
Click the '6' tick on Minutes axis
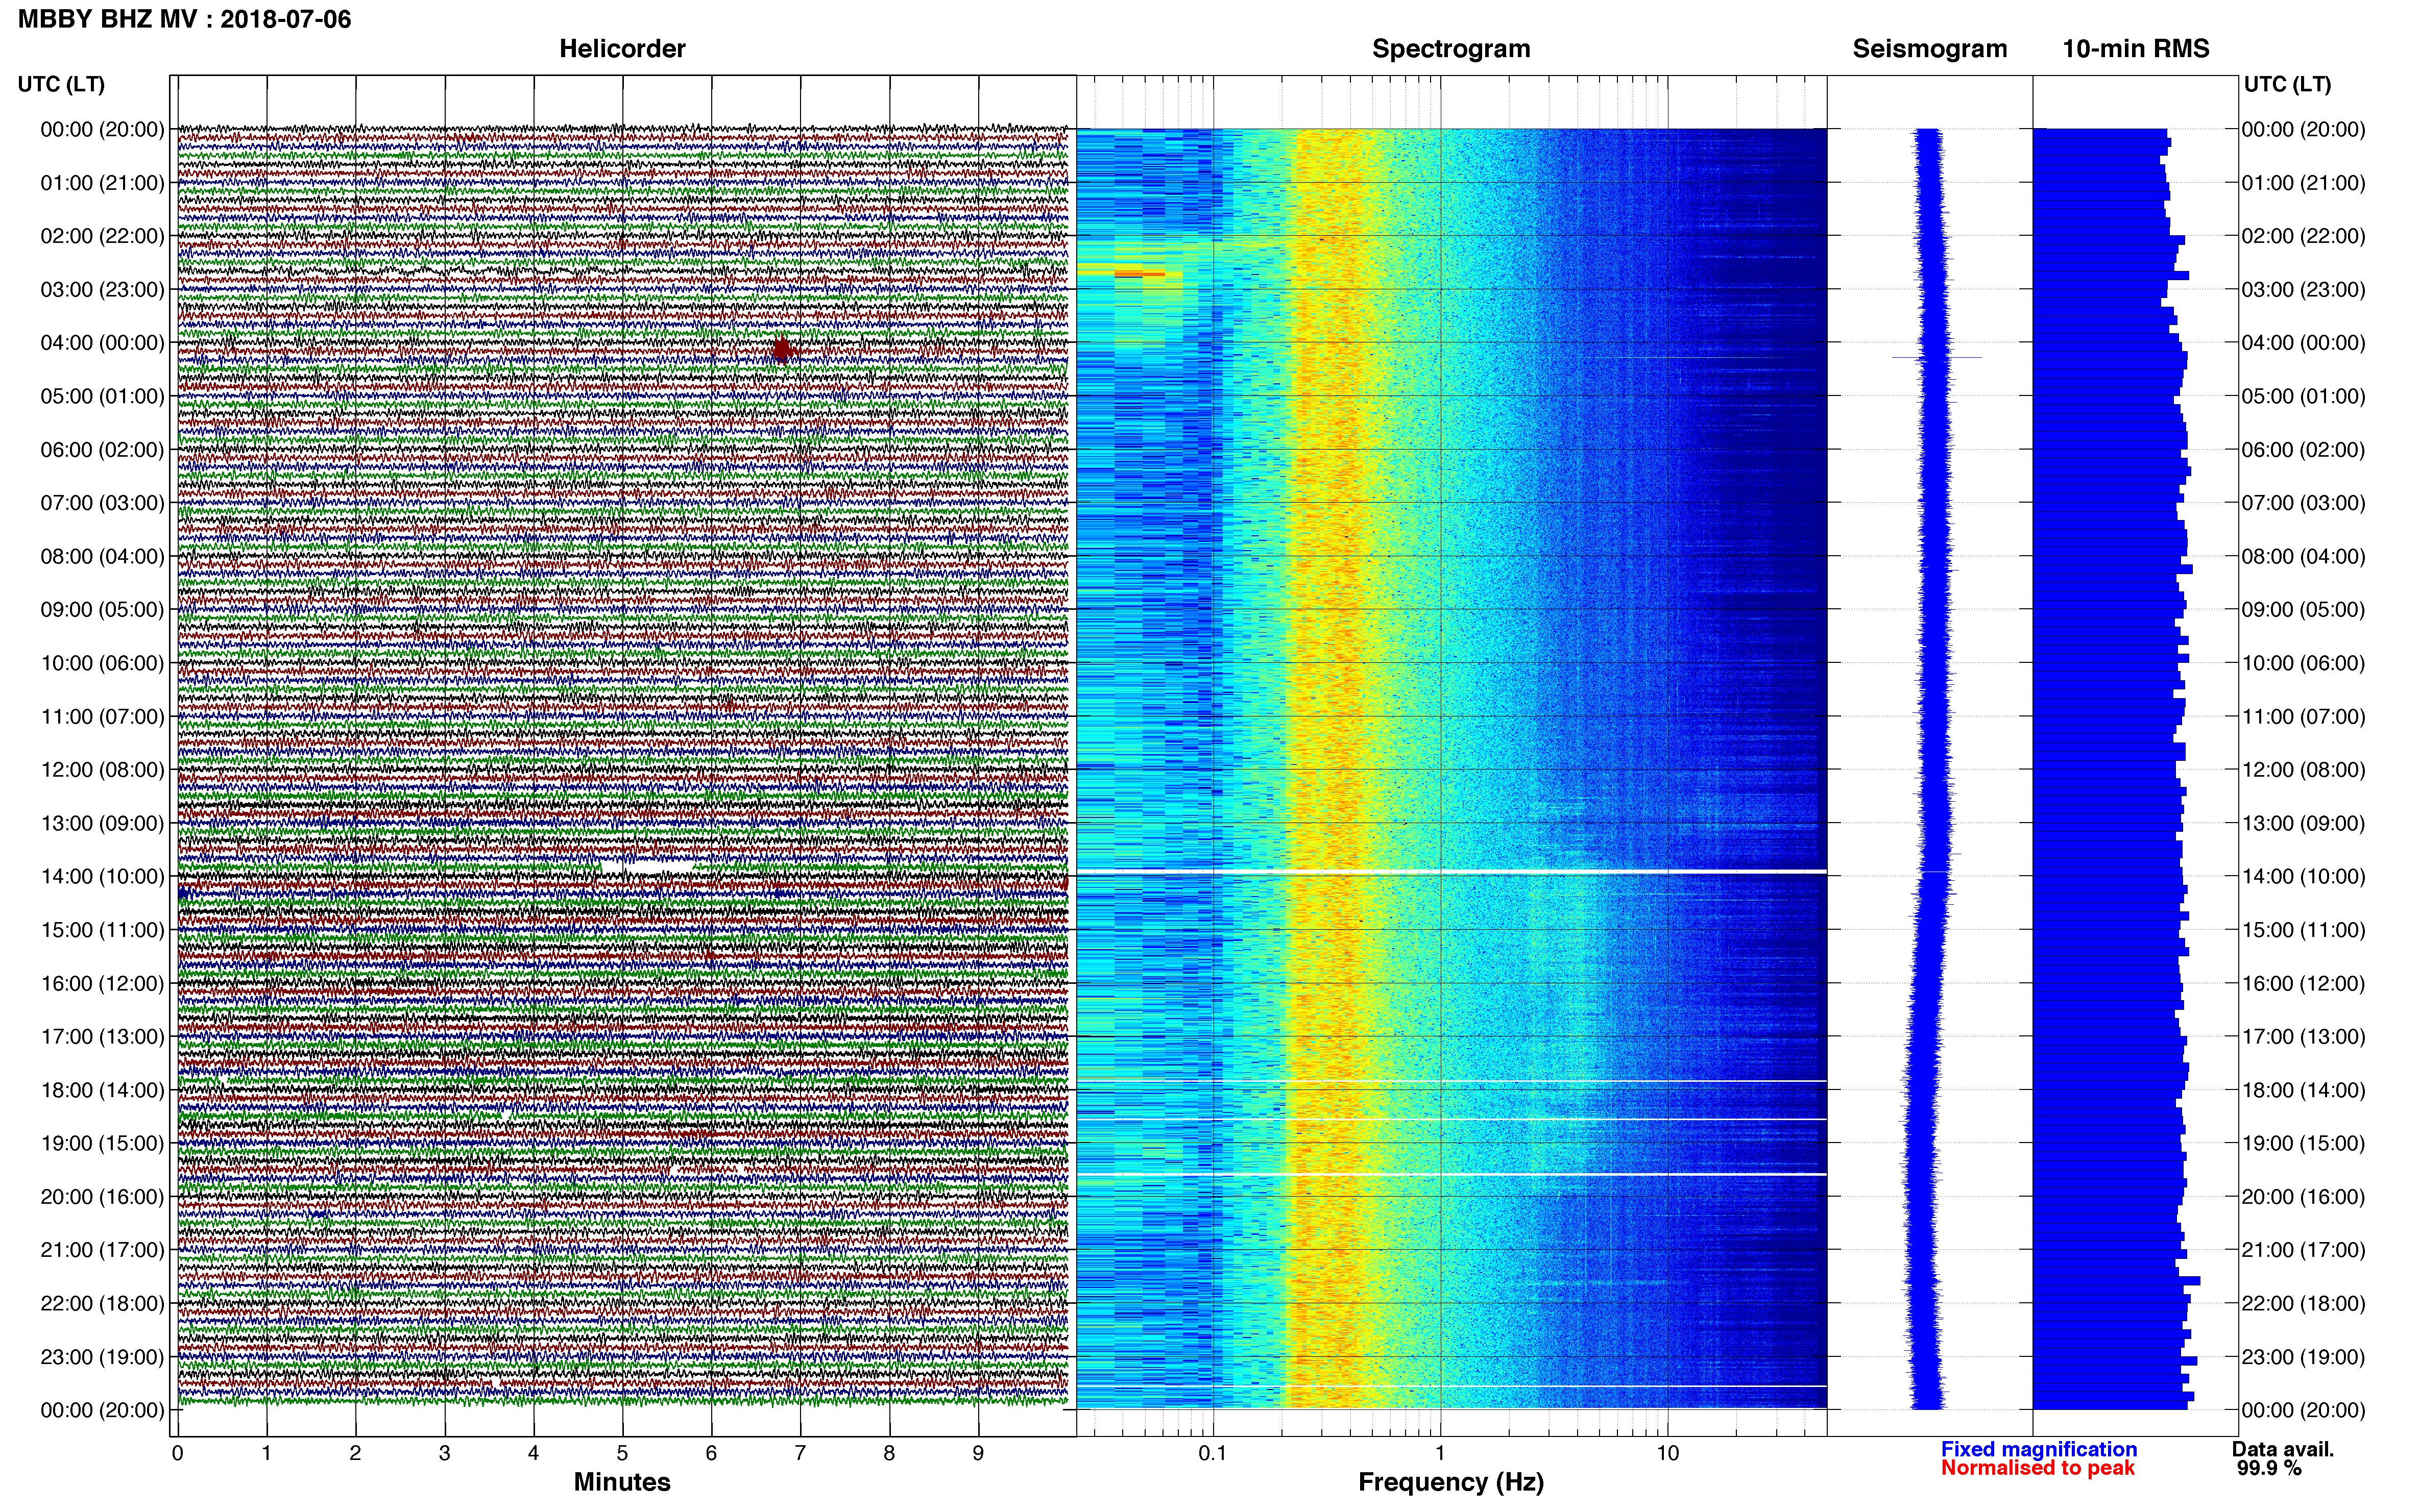click(x=711, y=1453)
